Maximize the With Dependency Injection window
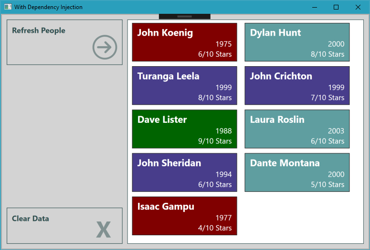Screen dimensions: 370x250 click(x=336, y=7)
